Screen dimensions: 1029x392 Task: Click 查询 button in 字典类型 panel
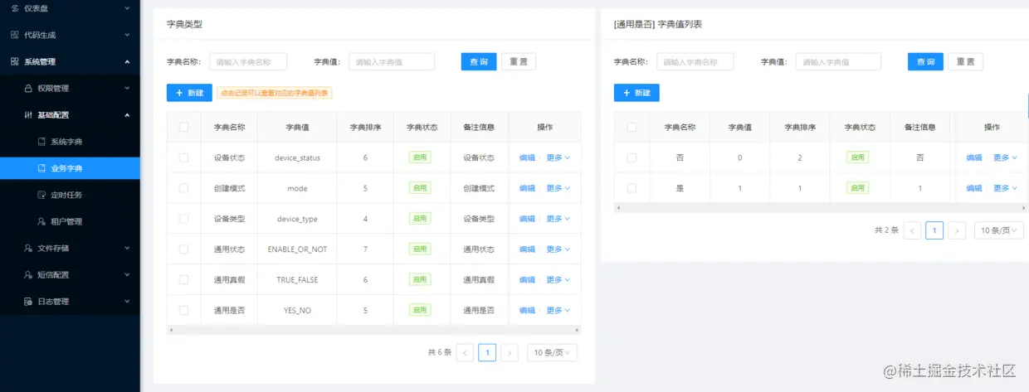pyautogui.click(x=479, y=61)
